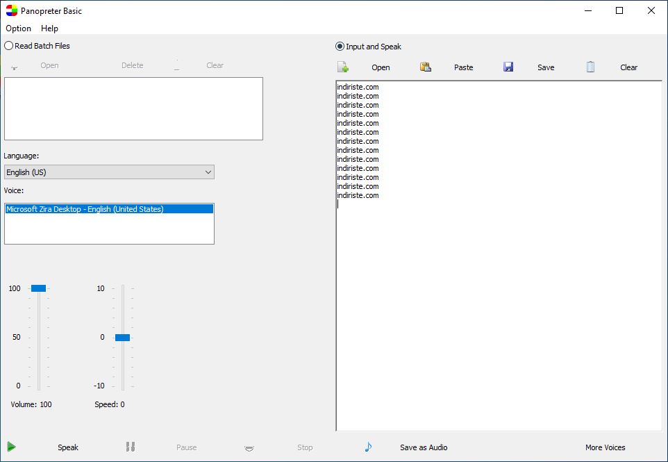Viewport: 668px width, 462px height.
Task: Select the Read Batch Files radio button
Action: click(8, 46)
